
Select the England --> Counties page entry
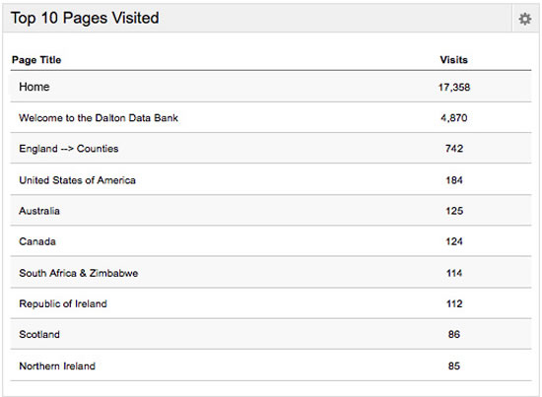coord(69,149)
